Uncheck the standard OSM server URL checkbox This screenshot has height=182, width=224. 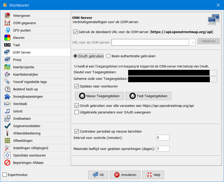coord(75,32)
